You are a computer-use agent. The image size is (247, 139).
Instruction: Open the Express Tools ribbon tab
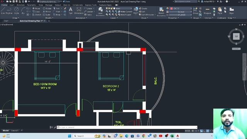(91, 5)
